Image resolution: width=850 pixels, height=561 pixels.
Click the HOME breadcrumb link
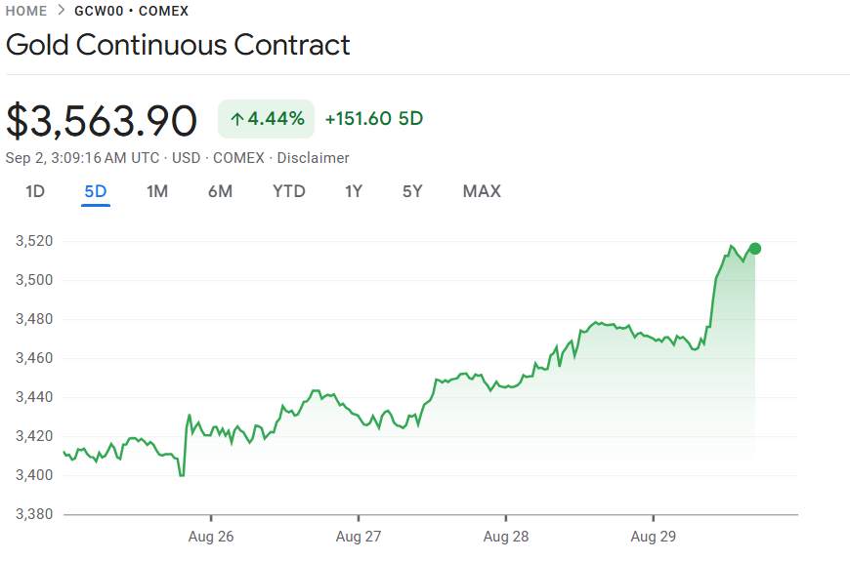[26, 11]
